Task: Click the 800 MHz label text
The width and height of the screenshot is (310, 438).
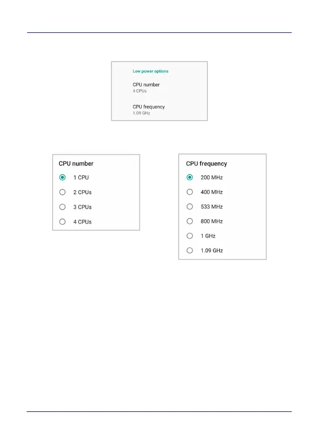Action: click(x=212, y=221)
